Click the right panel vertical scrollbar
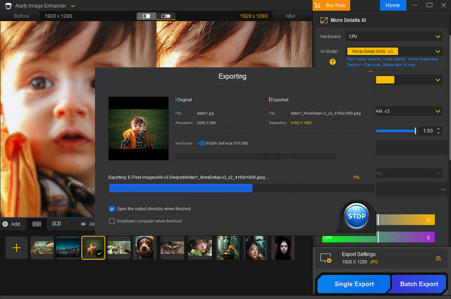The height and width of the screenshot is (299, 451). [x=449, y=98]
